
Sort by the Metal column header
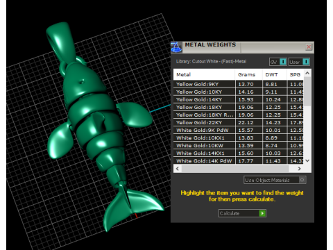pyautogui.click(x=204, y=74)
